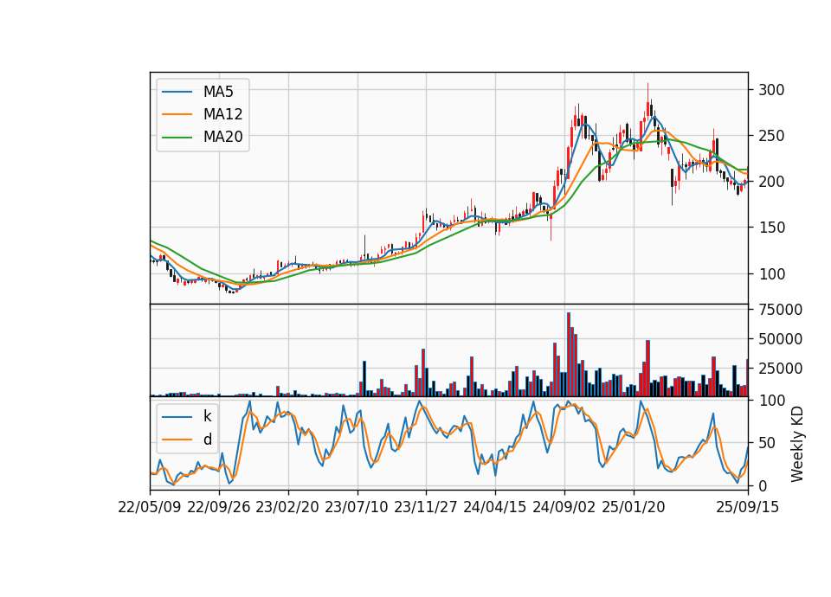
Task: Click the blue k legend line sample
Action: click(177, 417)
